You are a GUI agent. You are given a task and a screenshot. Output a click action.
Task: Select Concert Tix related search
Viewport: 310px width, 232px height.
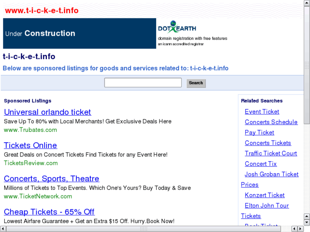point(261,164)
